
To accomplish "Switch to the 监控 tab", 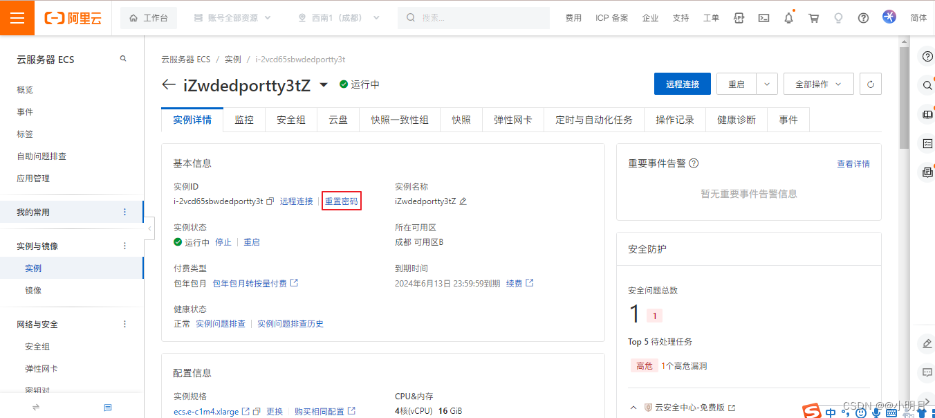I will (244, 120).
